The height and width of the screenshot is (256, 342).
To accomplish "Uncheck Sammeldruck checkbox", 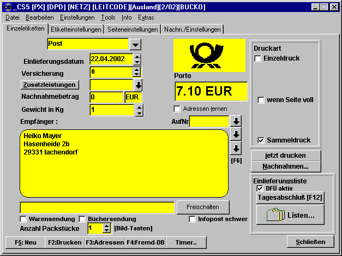I will click(261, 140).
